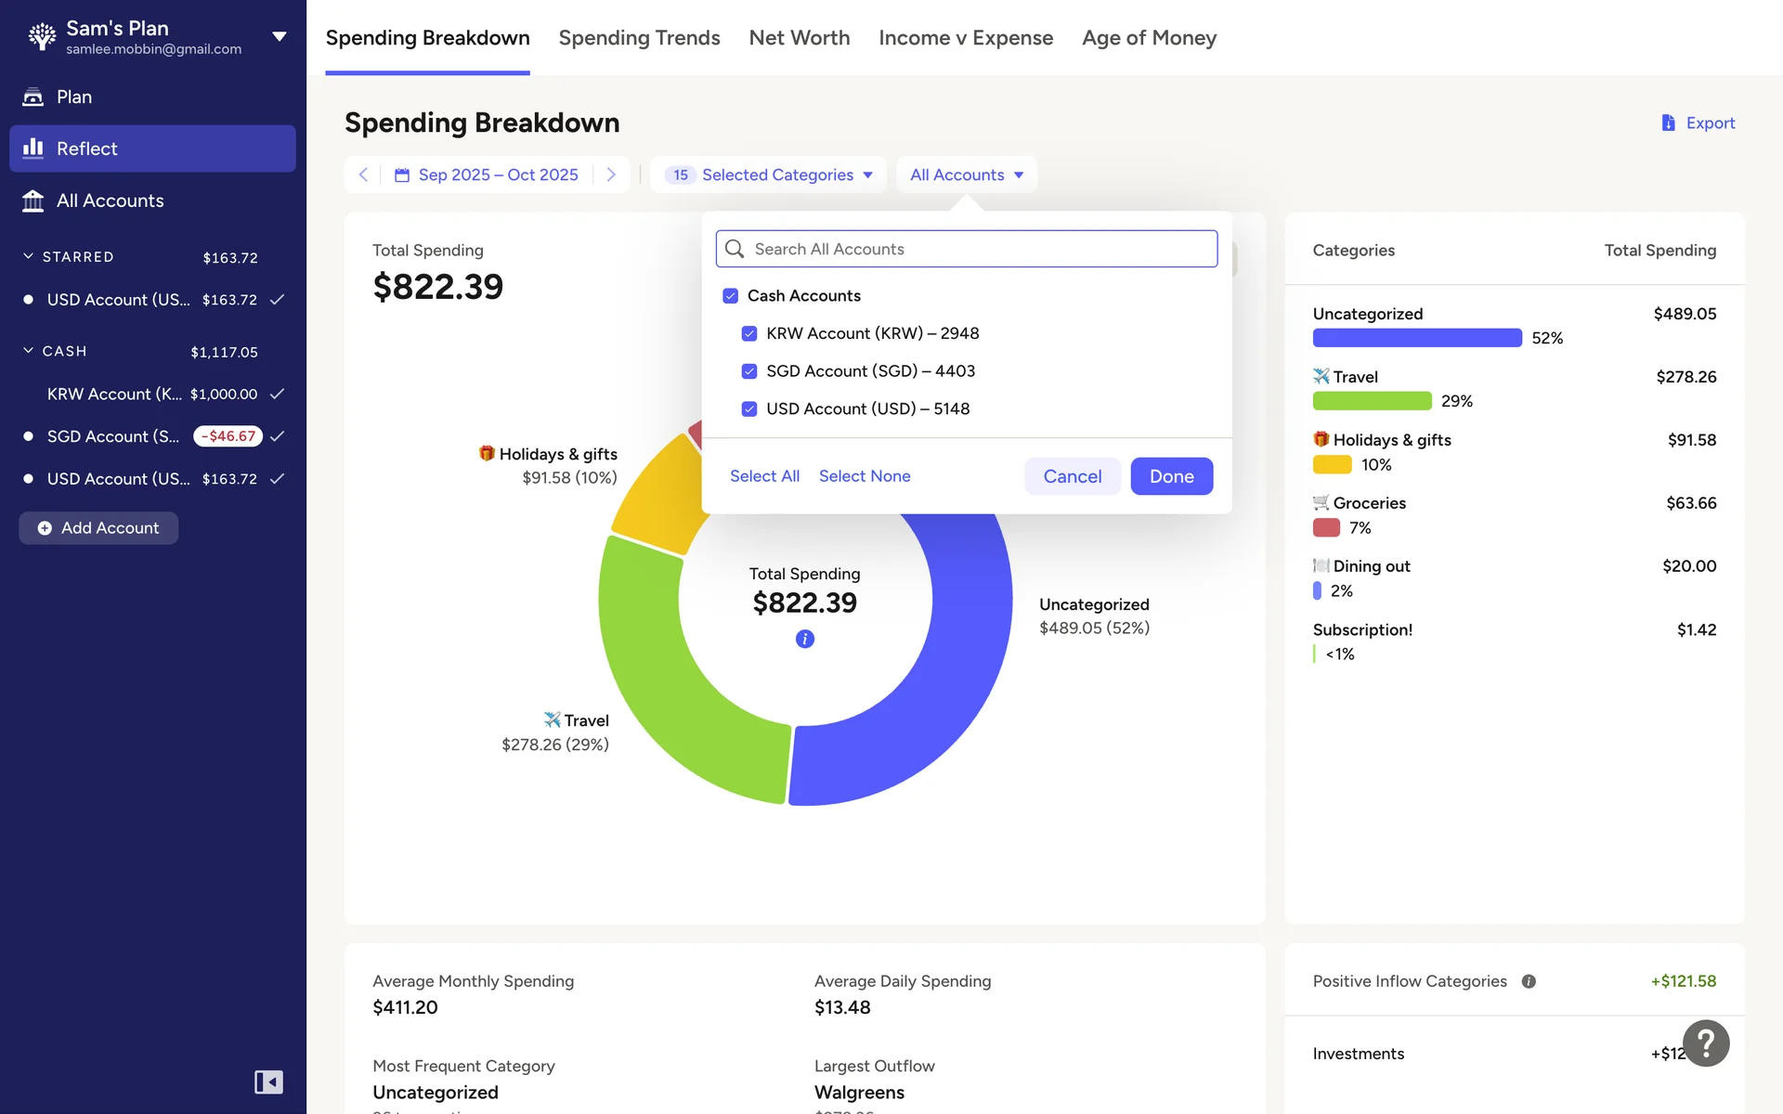Uncheck the Cash Accounts checkbox
Image resolution: width=1783 pixels, height=1114 pixels.
click(x=731, y=296)
